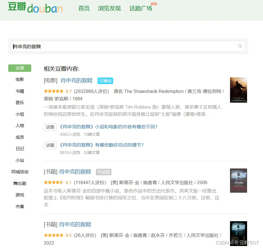Image resolution: width=263 pixels, height=248 pixels.
Task: Click the 2006 book description paragraph
Action: click(131, 198)
